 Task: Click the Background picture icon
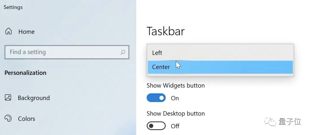click(8, 98)
